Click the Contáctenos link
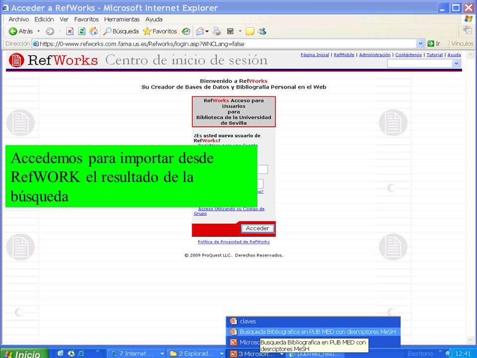477x358 pixels. coord(408,55)
